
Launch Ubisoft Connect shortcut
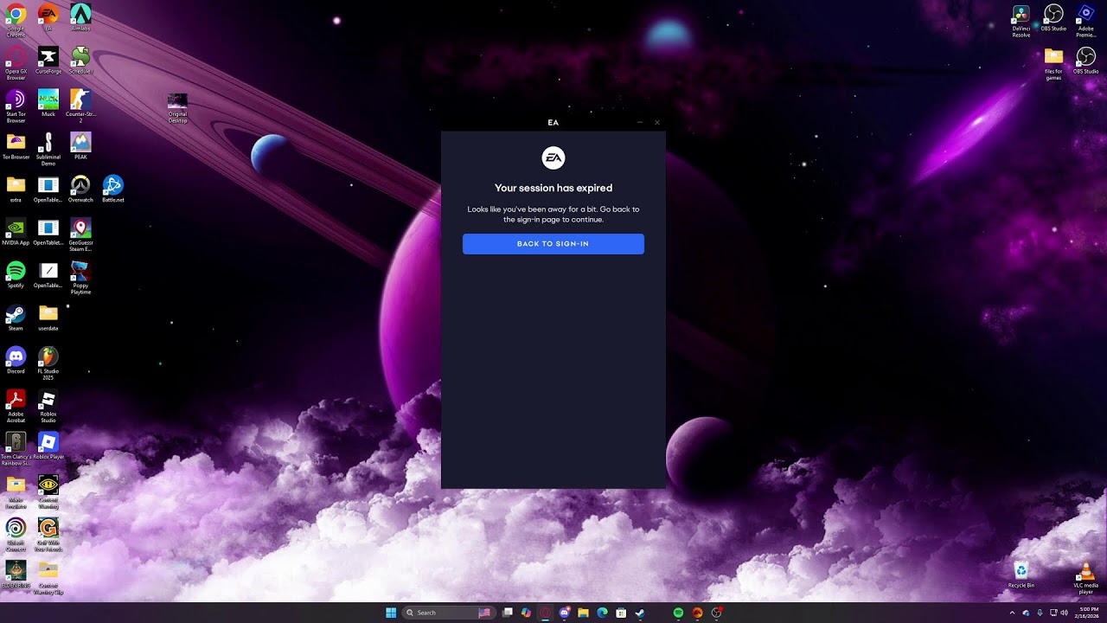(16, 535)
